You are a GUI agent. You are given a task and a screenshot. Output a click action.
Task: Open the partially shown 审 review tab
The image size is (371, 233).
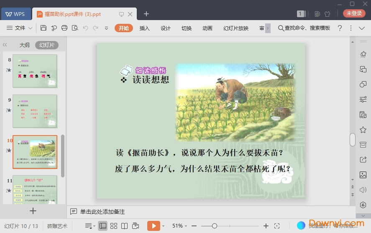pos(262,28)
